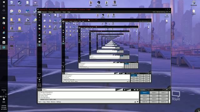Switch to Scene 7

coord(145,99)
